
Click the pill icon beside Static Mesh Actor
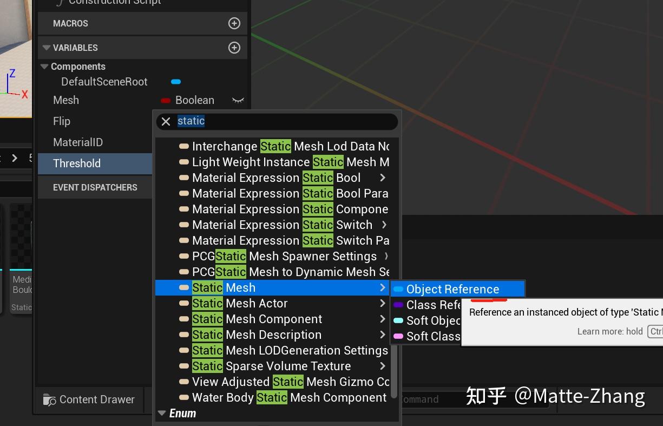point(184,303)
